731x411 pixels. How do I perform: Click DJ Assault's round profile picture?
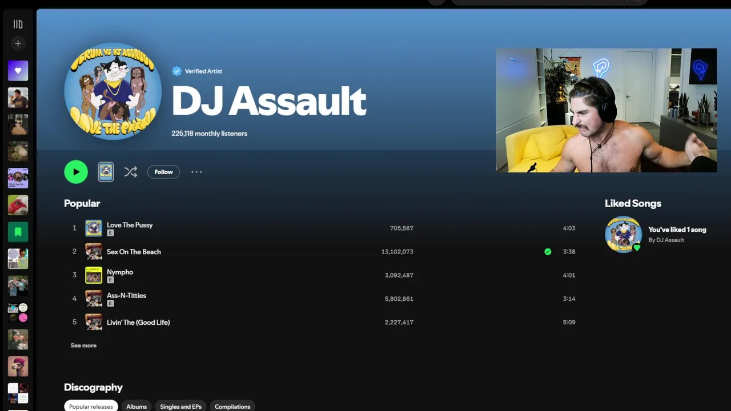(x=113, y=91)
